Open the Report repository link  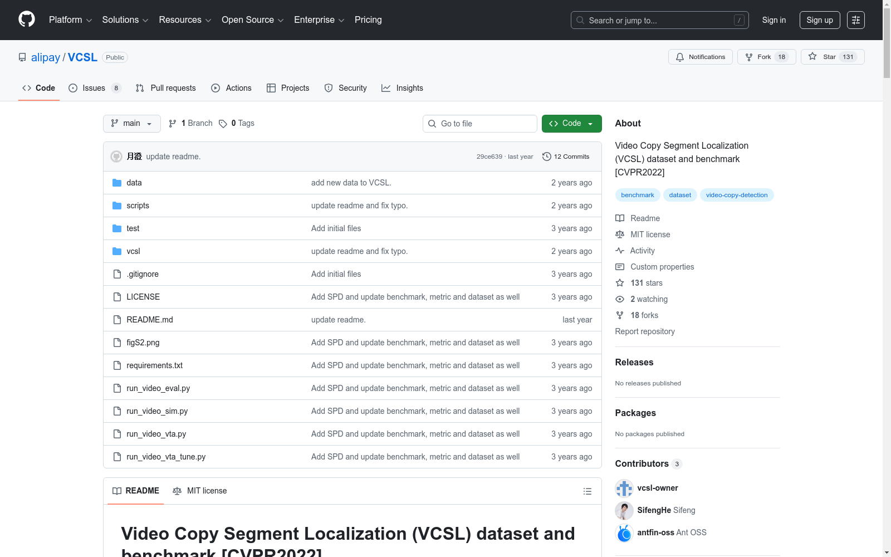[645, 331]
